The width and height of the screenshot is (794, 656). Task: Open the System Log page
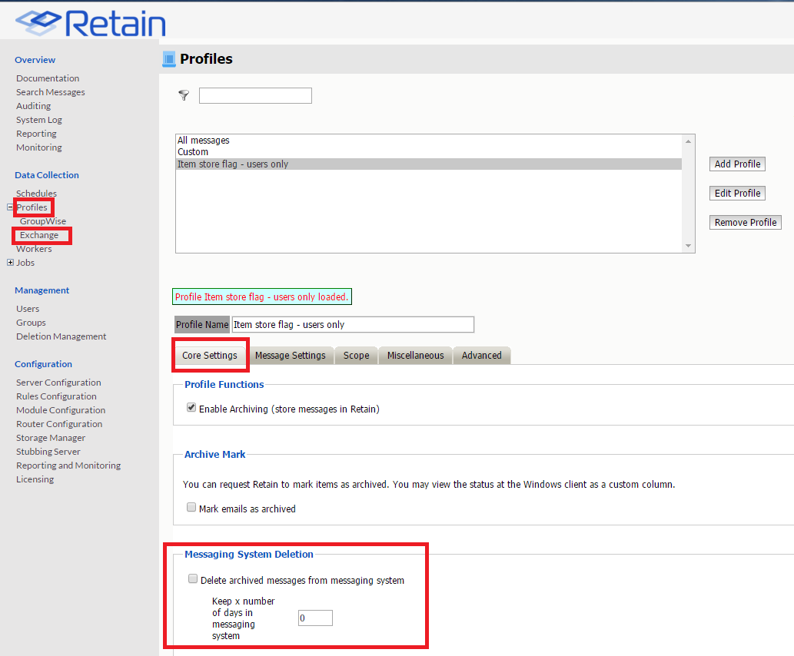click(39, 120)
